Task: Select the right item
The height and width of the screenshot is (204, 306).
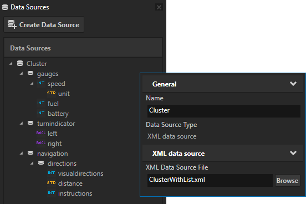Action: click(55, 144)
